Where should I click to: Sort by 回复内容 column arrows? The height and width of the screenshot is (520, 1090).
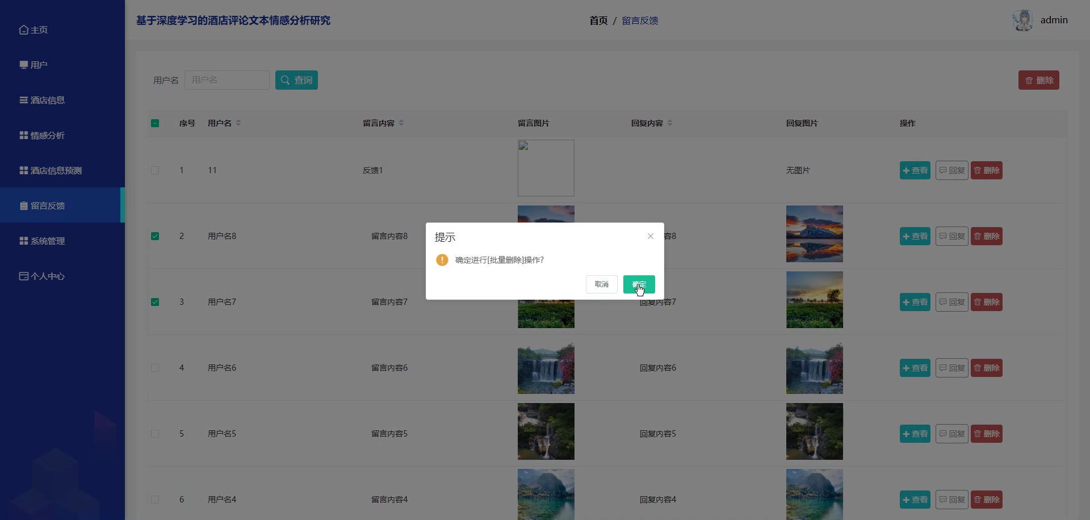coord(670,123)
